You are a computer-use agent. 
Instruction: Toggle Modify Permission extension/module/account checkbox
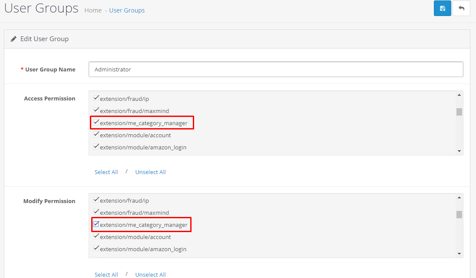point(96,236)
